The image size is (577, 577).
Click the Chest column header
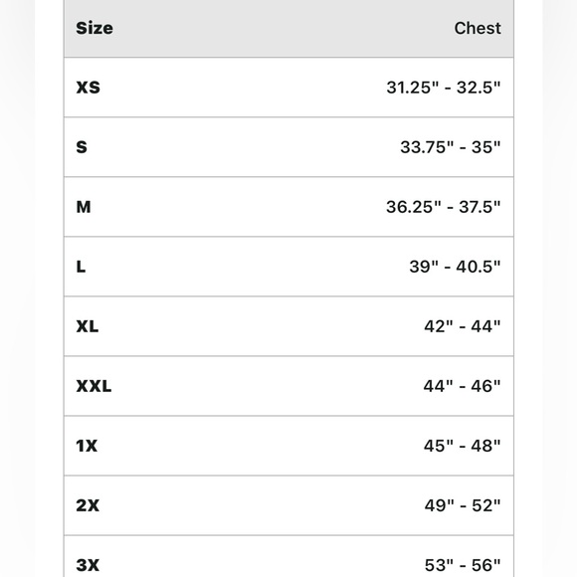pyautogui.click(x=478, y=28)
